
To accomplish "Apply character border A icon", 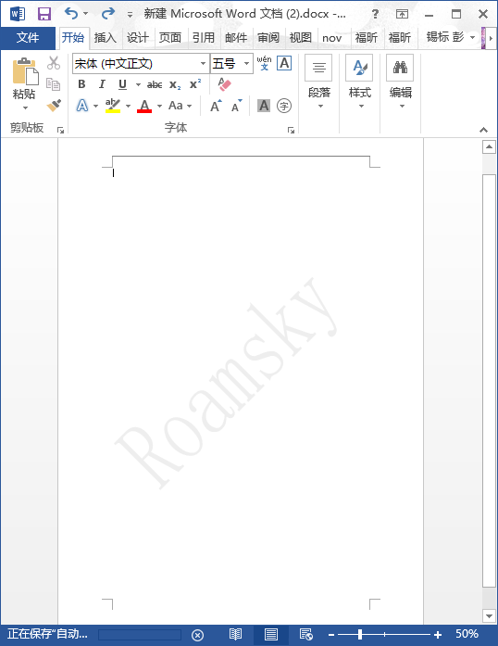I will (284, 63).
